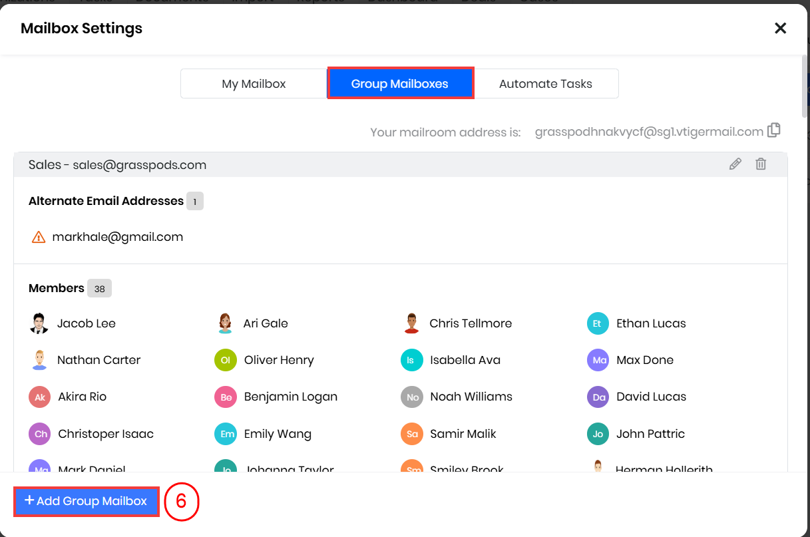This screenshot has height=537, width=810.
Task: Select the Group Mailboxes tab
Action: [400, 84]
